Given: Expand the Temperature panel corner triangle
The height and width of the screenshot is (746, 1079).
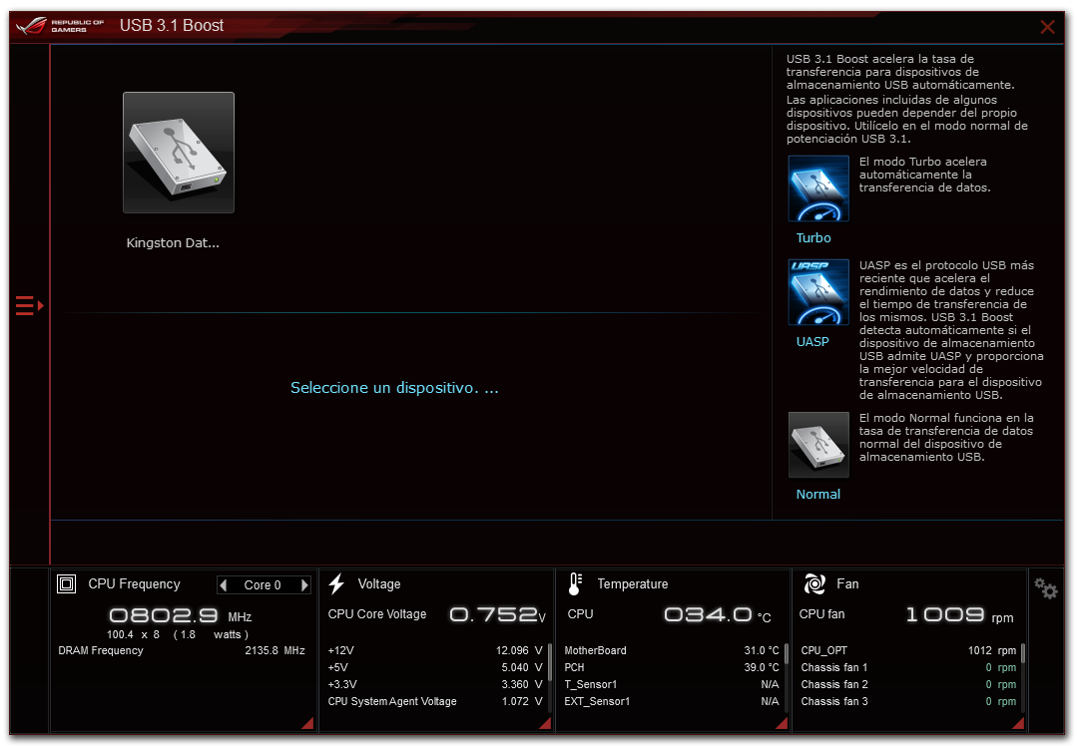Looking at the screenshot, I should pos(782,723).
